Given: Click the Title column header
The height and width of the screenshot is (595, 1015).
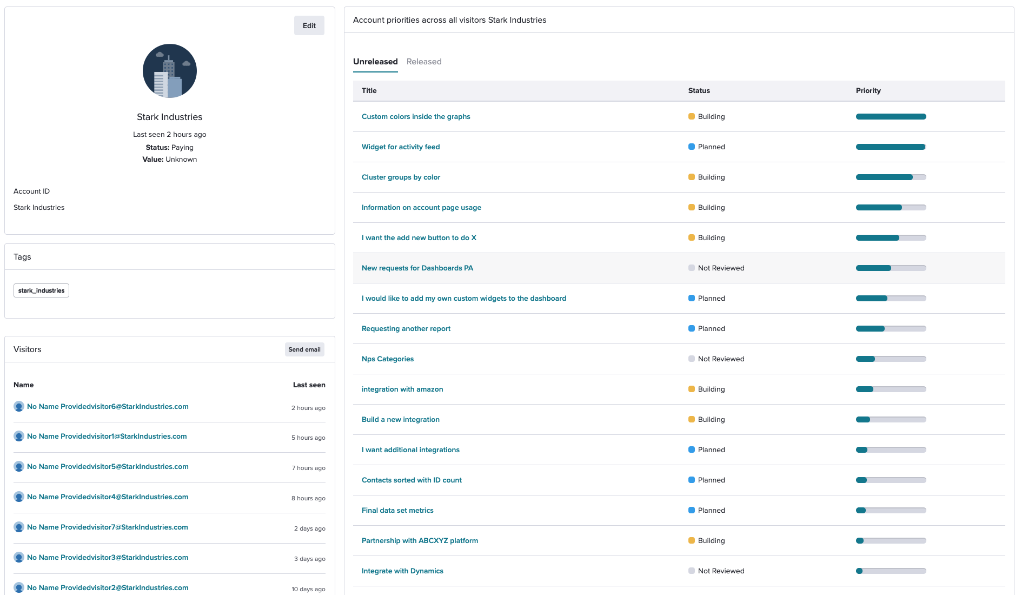Looking at the screenshot, I should point(369,90).
